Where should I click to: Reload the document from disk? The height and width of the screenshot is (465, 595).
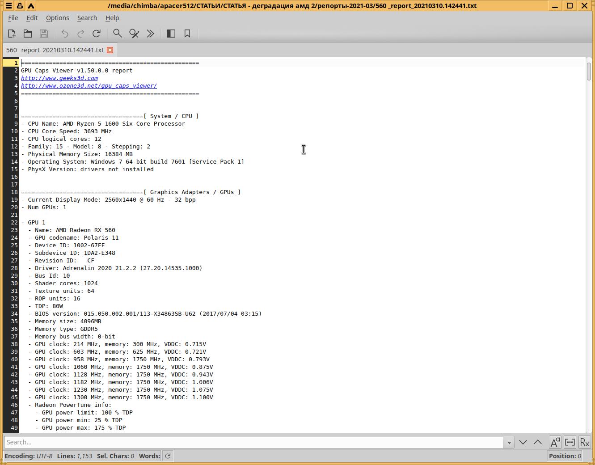coord(97,34)
